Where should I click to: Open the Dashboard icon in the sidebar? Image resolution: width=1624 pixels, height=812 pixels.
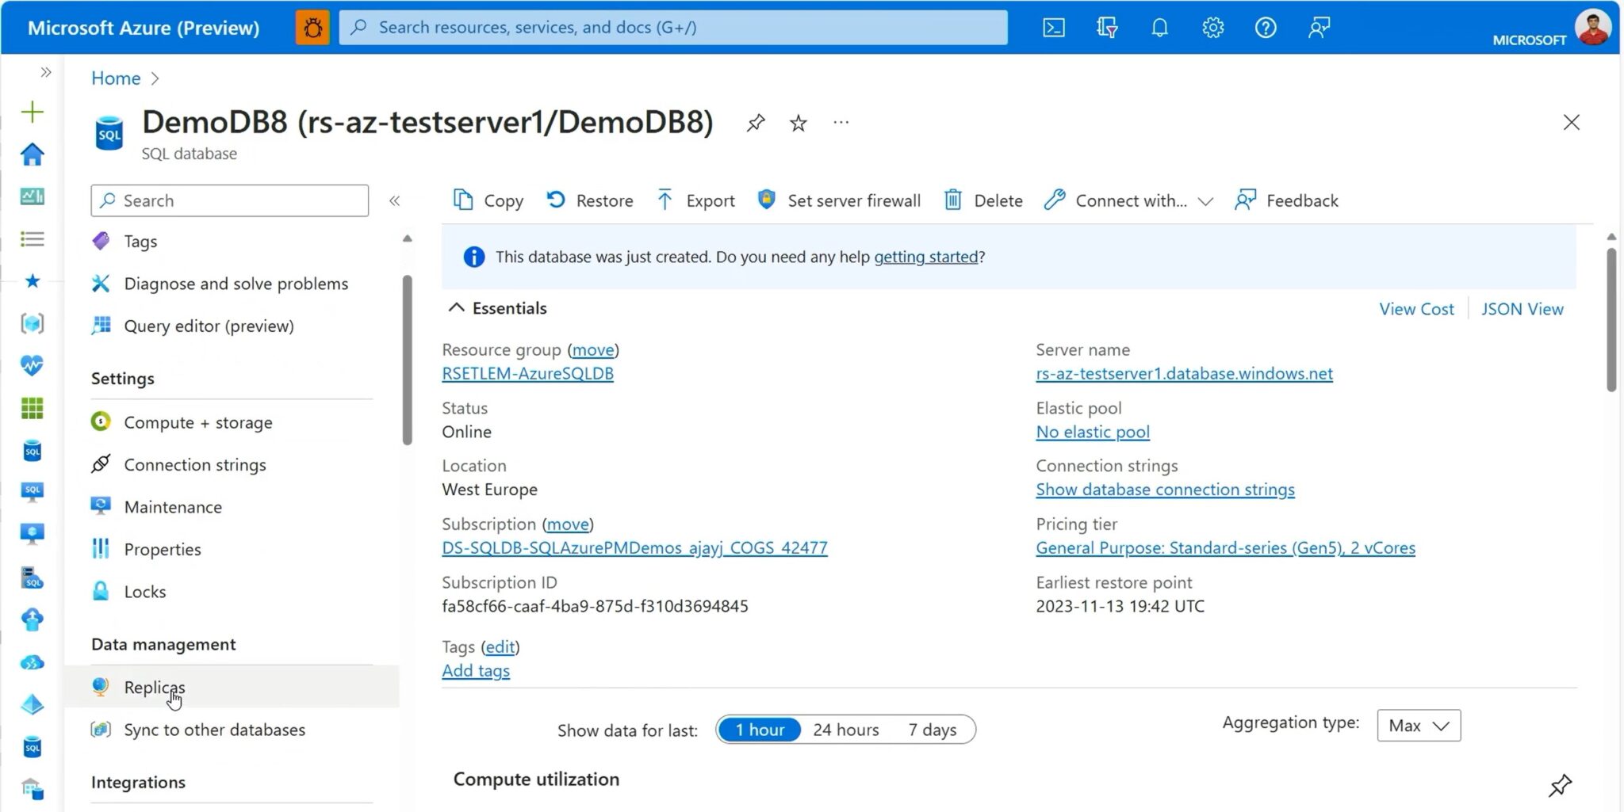32,196
